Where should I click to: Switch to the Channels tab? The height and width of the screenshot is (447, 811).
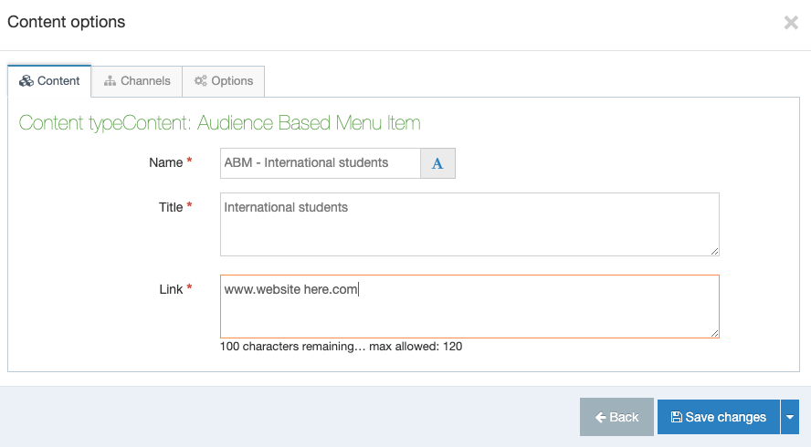[137, 81]
